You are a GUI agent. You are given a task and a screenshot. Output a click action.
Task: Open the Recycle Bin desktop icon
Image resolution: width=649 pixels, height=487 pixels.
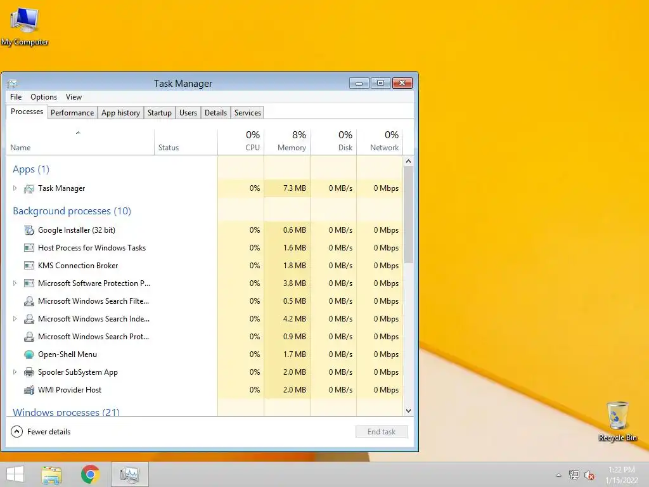tap(617, 421)
